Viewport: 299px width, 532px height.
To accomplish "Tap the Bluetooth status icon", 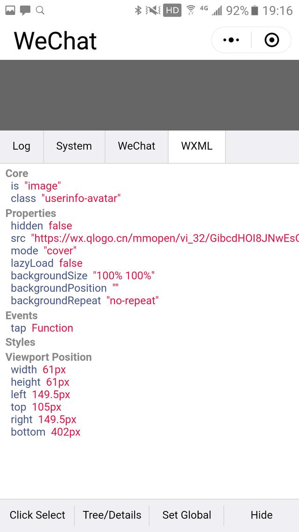I will coord(138,10).
